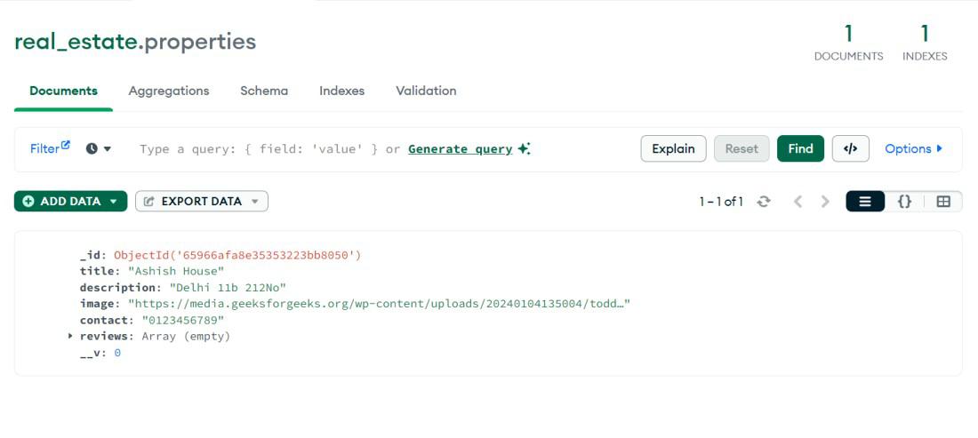The width and height of the screenshot is (978, 438).
Task: Open the query code view icon
Action: coord(850,148)
